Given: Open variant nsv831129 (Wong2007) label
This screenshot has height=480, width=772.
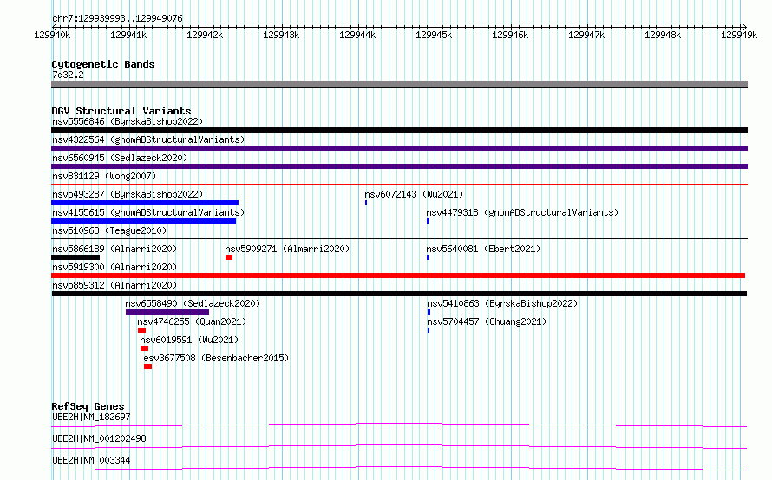Looking at the screenshot, I should (104, 176).
